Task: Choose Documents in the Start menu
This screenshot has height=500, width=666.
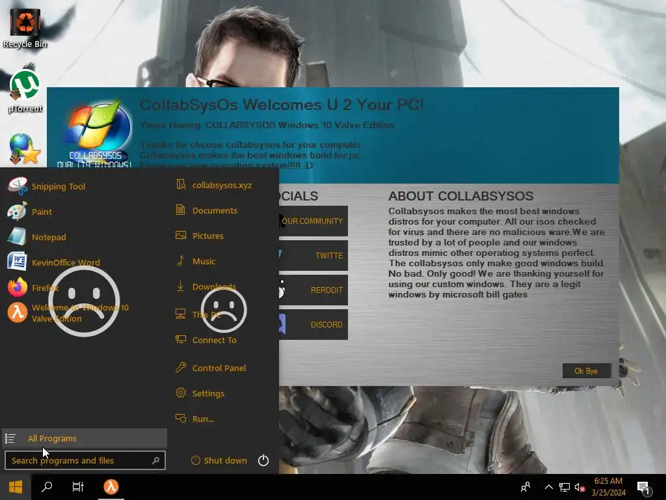Action: coord(215,210)
